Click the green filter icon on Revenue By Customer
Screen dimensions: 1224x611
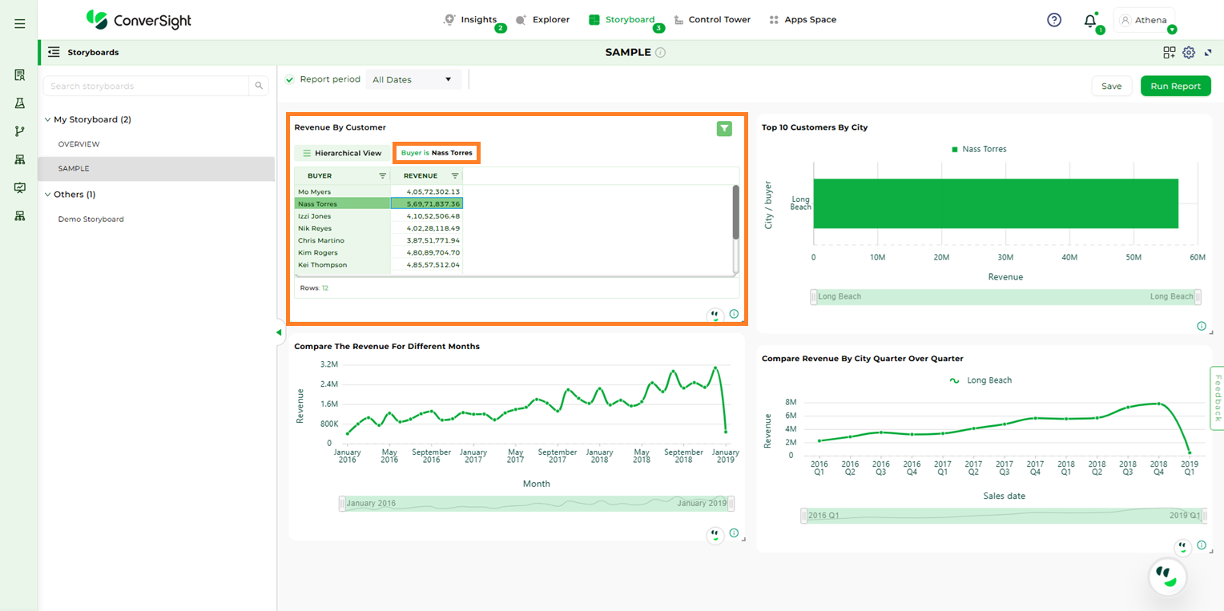[x=724, y=128]
